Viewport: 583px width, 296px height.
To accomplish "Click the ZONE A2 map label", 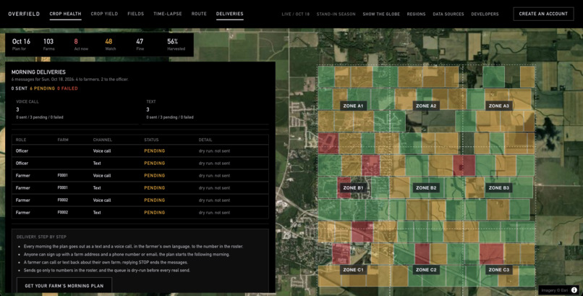I will 426,106.
